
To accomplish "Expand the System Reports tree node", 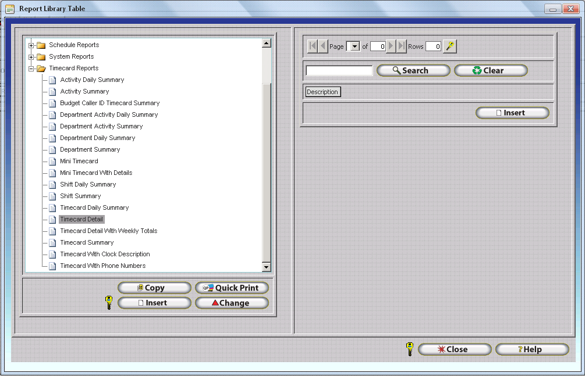I will coord(31,57).
